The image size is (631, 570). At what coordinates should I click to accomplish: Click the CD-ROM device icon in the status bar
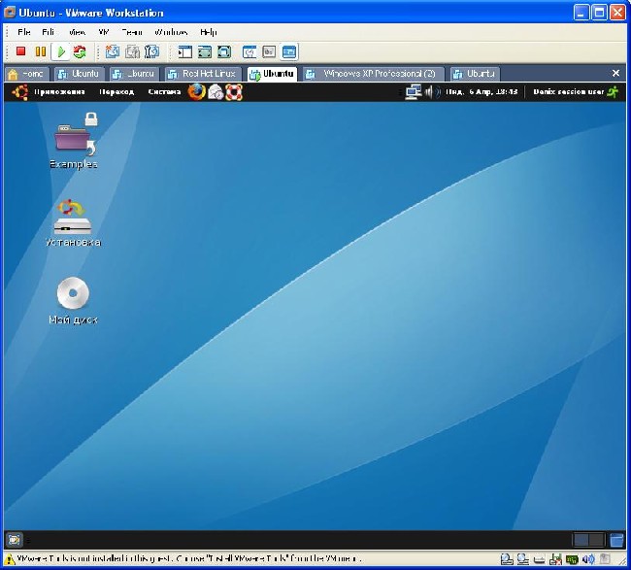click(x=522, y=559)
